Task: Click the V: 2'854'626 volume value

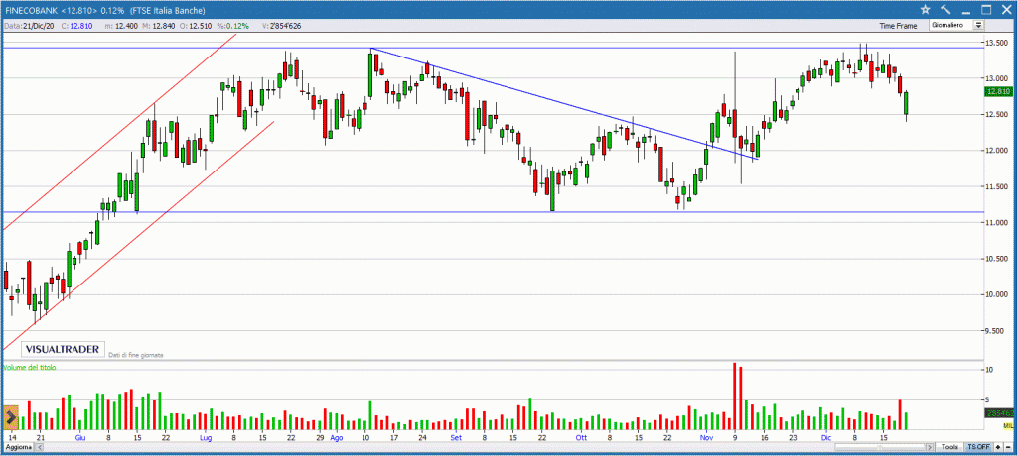Action: 281,25
